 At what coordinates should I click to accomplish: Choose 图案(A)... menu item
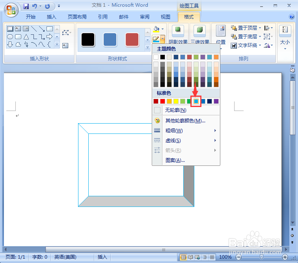click(x=186, y=160)
